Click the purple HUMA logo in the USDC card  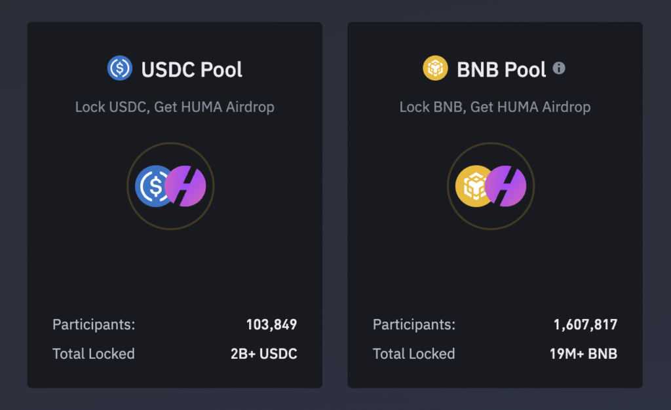(187, 187)
